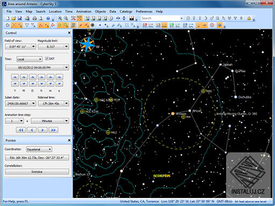This screenshot has width=275, height=206.
Task: Look south with the S view icon
Action: click(x=99, y=18)
